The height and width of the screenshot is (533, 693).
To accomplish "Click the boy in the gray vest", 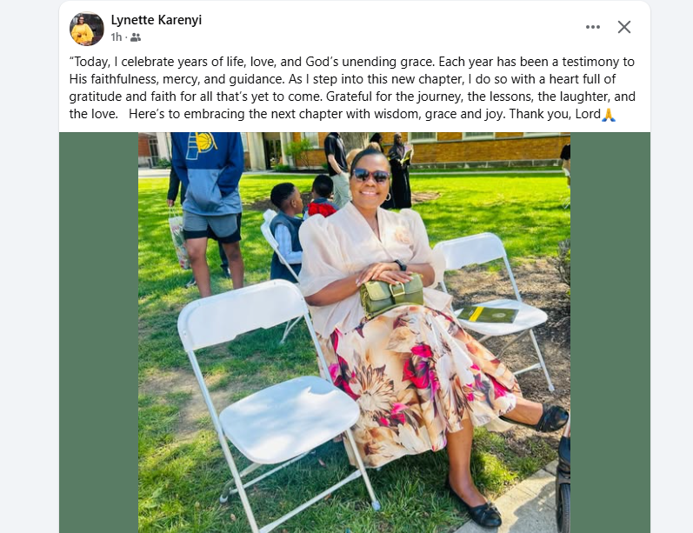I will 285,232.
